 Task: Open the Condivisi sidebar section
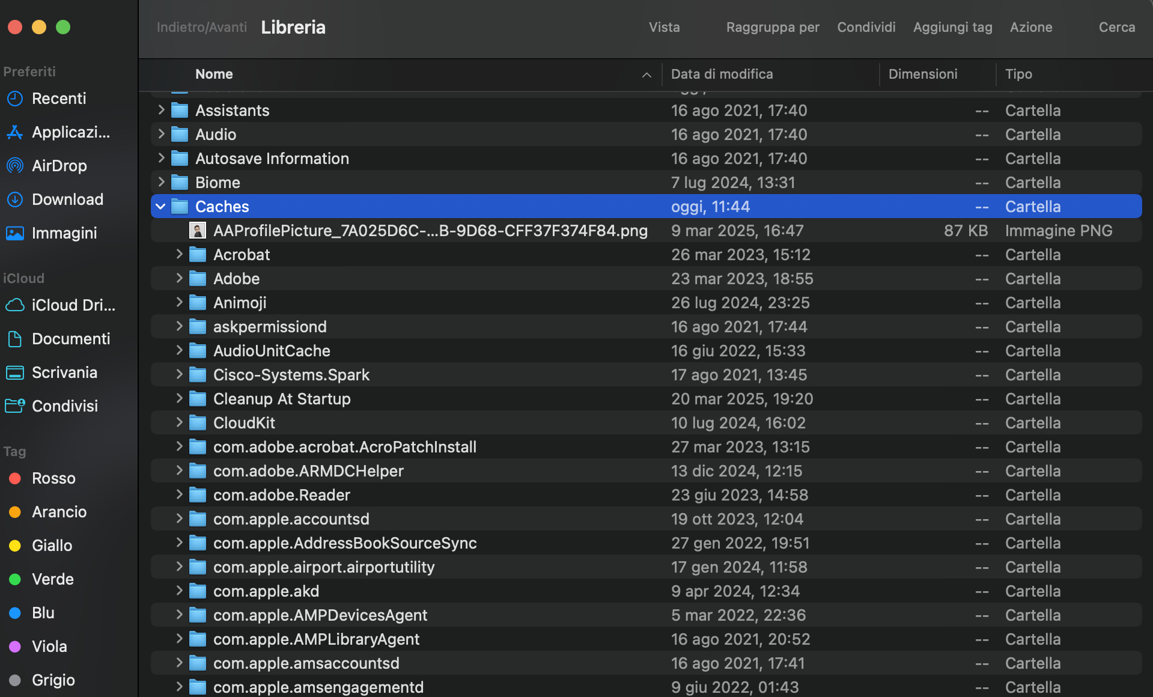click(x=64, y=406)
